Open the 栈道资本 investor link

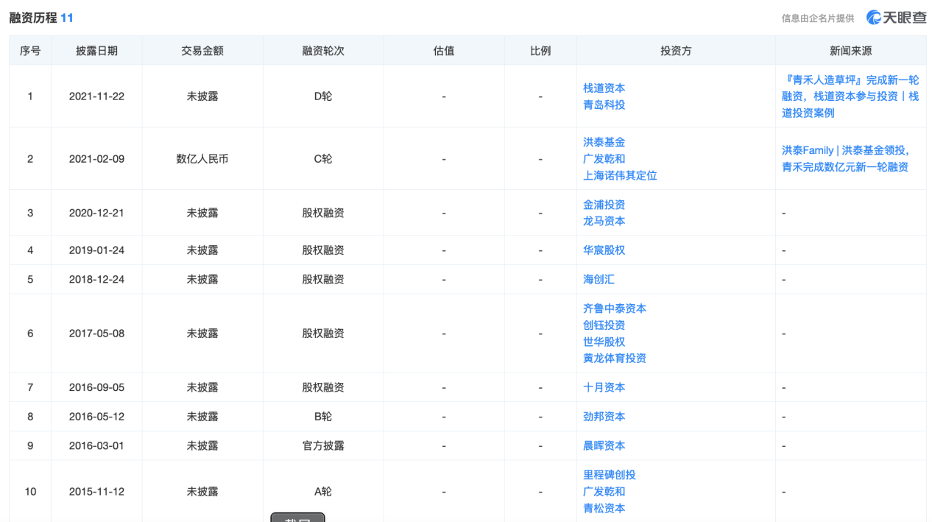604,88
